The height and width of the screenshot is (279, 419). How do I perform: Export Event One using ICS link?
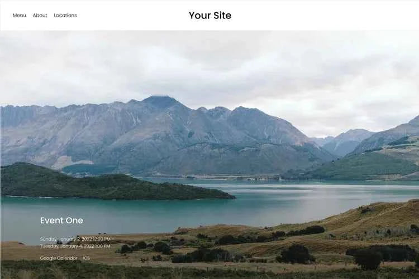coord(86,258)
